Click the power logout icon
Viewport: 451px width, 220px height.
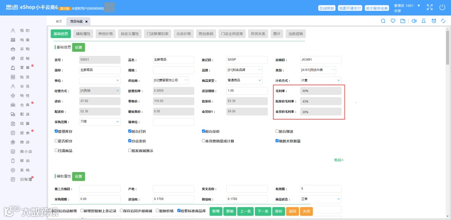pyautogui.click(x=442, y=8)
